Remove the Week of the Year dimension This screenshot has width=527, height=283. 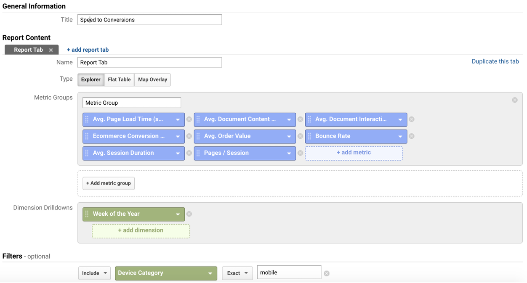pyautogui.click(x=189, y=214)
